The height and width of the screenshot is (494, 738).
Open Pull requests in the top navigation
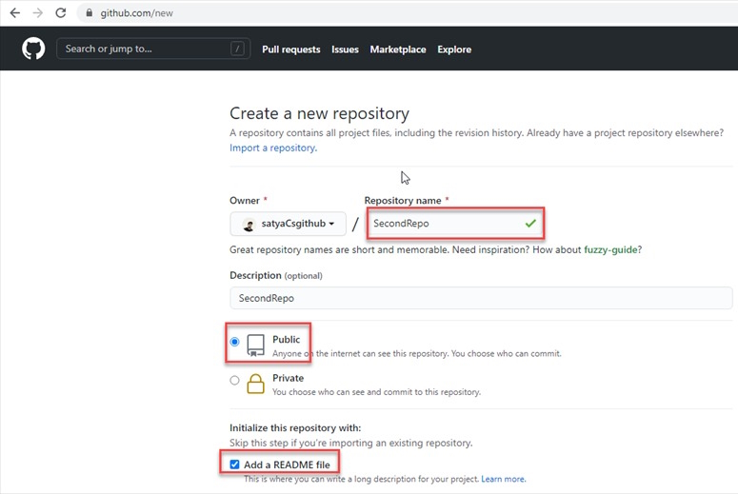(290, 49)
